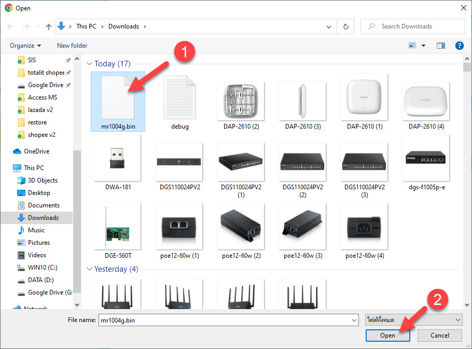This screenshot has height=349, width=472.
Task: Select the DAP-2610 (1) image
Action: point(365,102)
